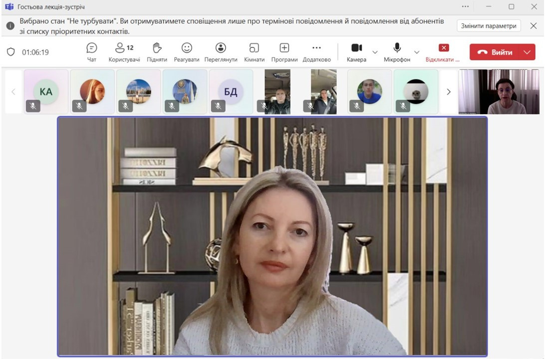
Task: Expand the microphone options dropdown arrow
Action: [417, 52]
